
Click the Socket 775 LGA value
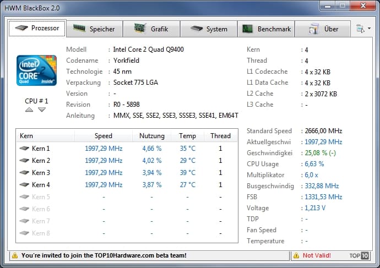pyautogui.click(x=135, y=83)
